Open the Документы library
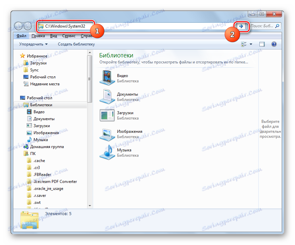This screenshot has height=245, width=295. click(x=127, y=94)
